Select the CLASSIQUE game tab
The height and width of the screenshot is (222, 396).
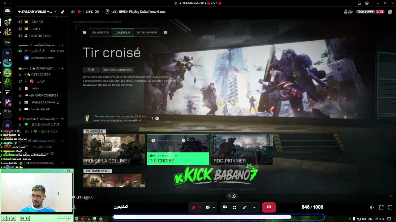coord(123,32)
